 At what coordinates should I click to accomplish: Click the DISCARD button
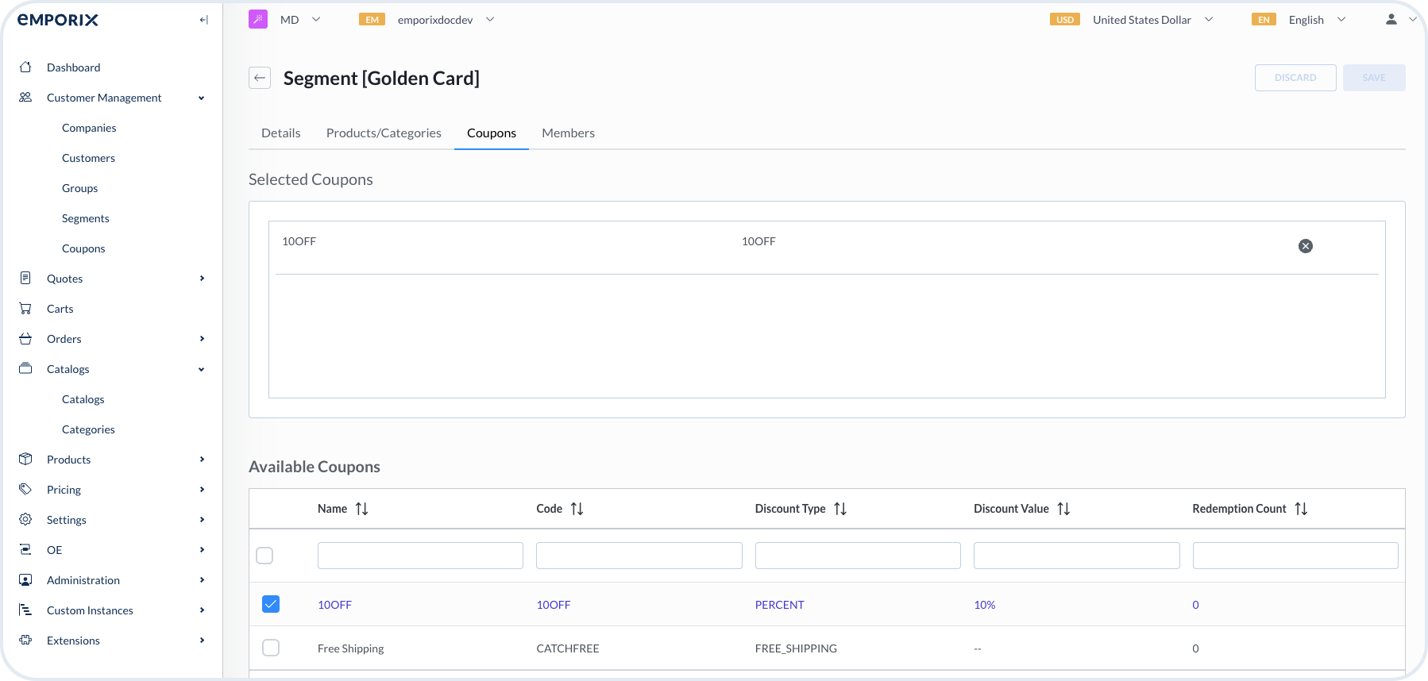coord(1295,78)
